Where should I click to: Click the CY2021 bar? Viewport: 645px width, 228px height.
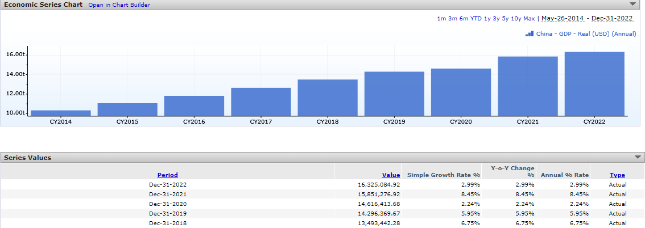pos(528,86)
